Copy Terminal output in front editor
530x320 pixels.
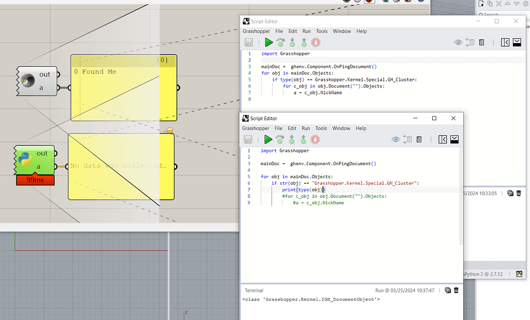coord(448,290)
